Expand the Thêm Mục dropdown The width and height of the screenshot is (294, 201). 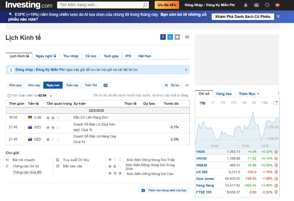click(249, 94)
